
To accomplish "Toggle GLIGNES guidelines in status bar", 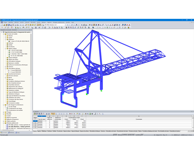I will [138, 135].
